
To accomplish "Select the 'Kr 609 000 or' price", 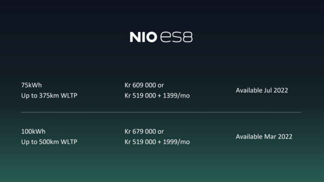I will click(x=144, y=85).
